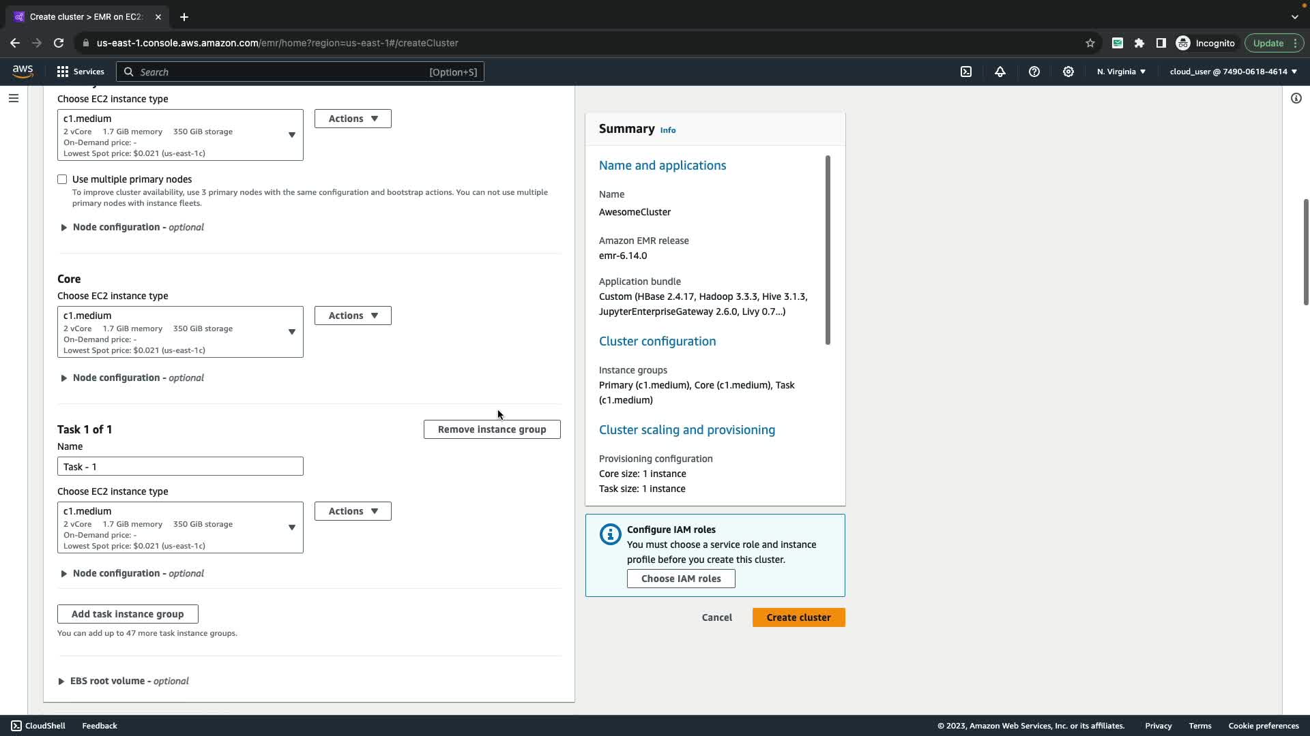
Task: Click Choose IAM roles button
Action: [x=681, y=579]
